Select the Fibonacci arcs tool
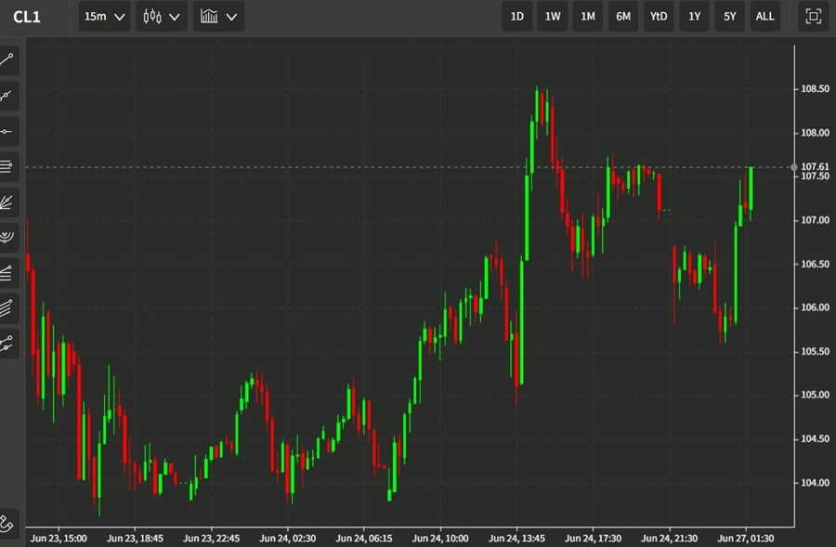Image resolution: width=836 pixels, height=547 pixels. (x=7, y=238)
